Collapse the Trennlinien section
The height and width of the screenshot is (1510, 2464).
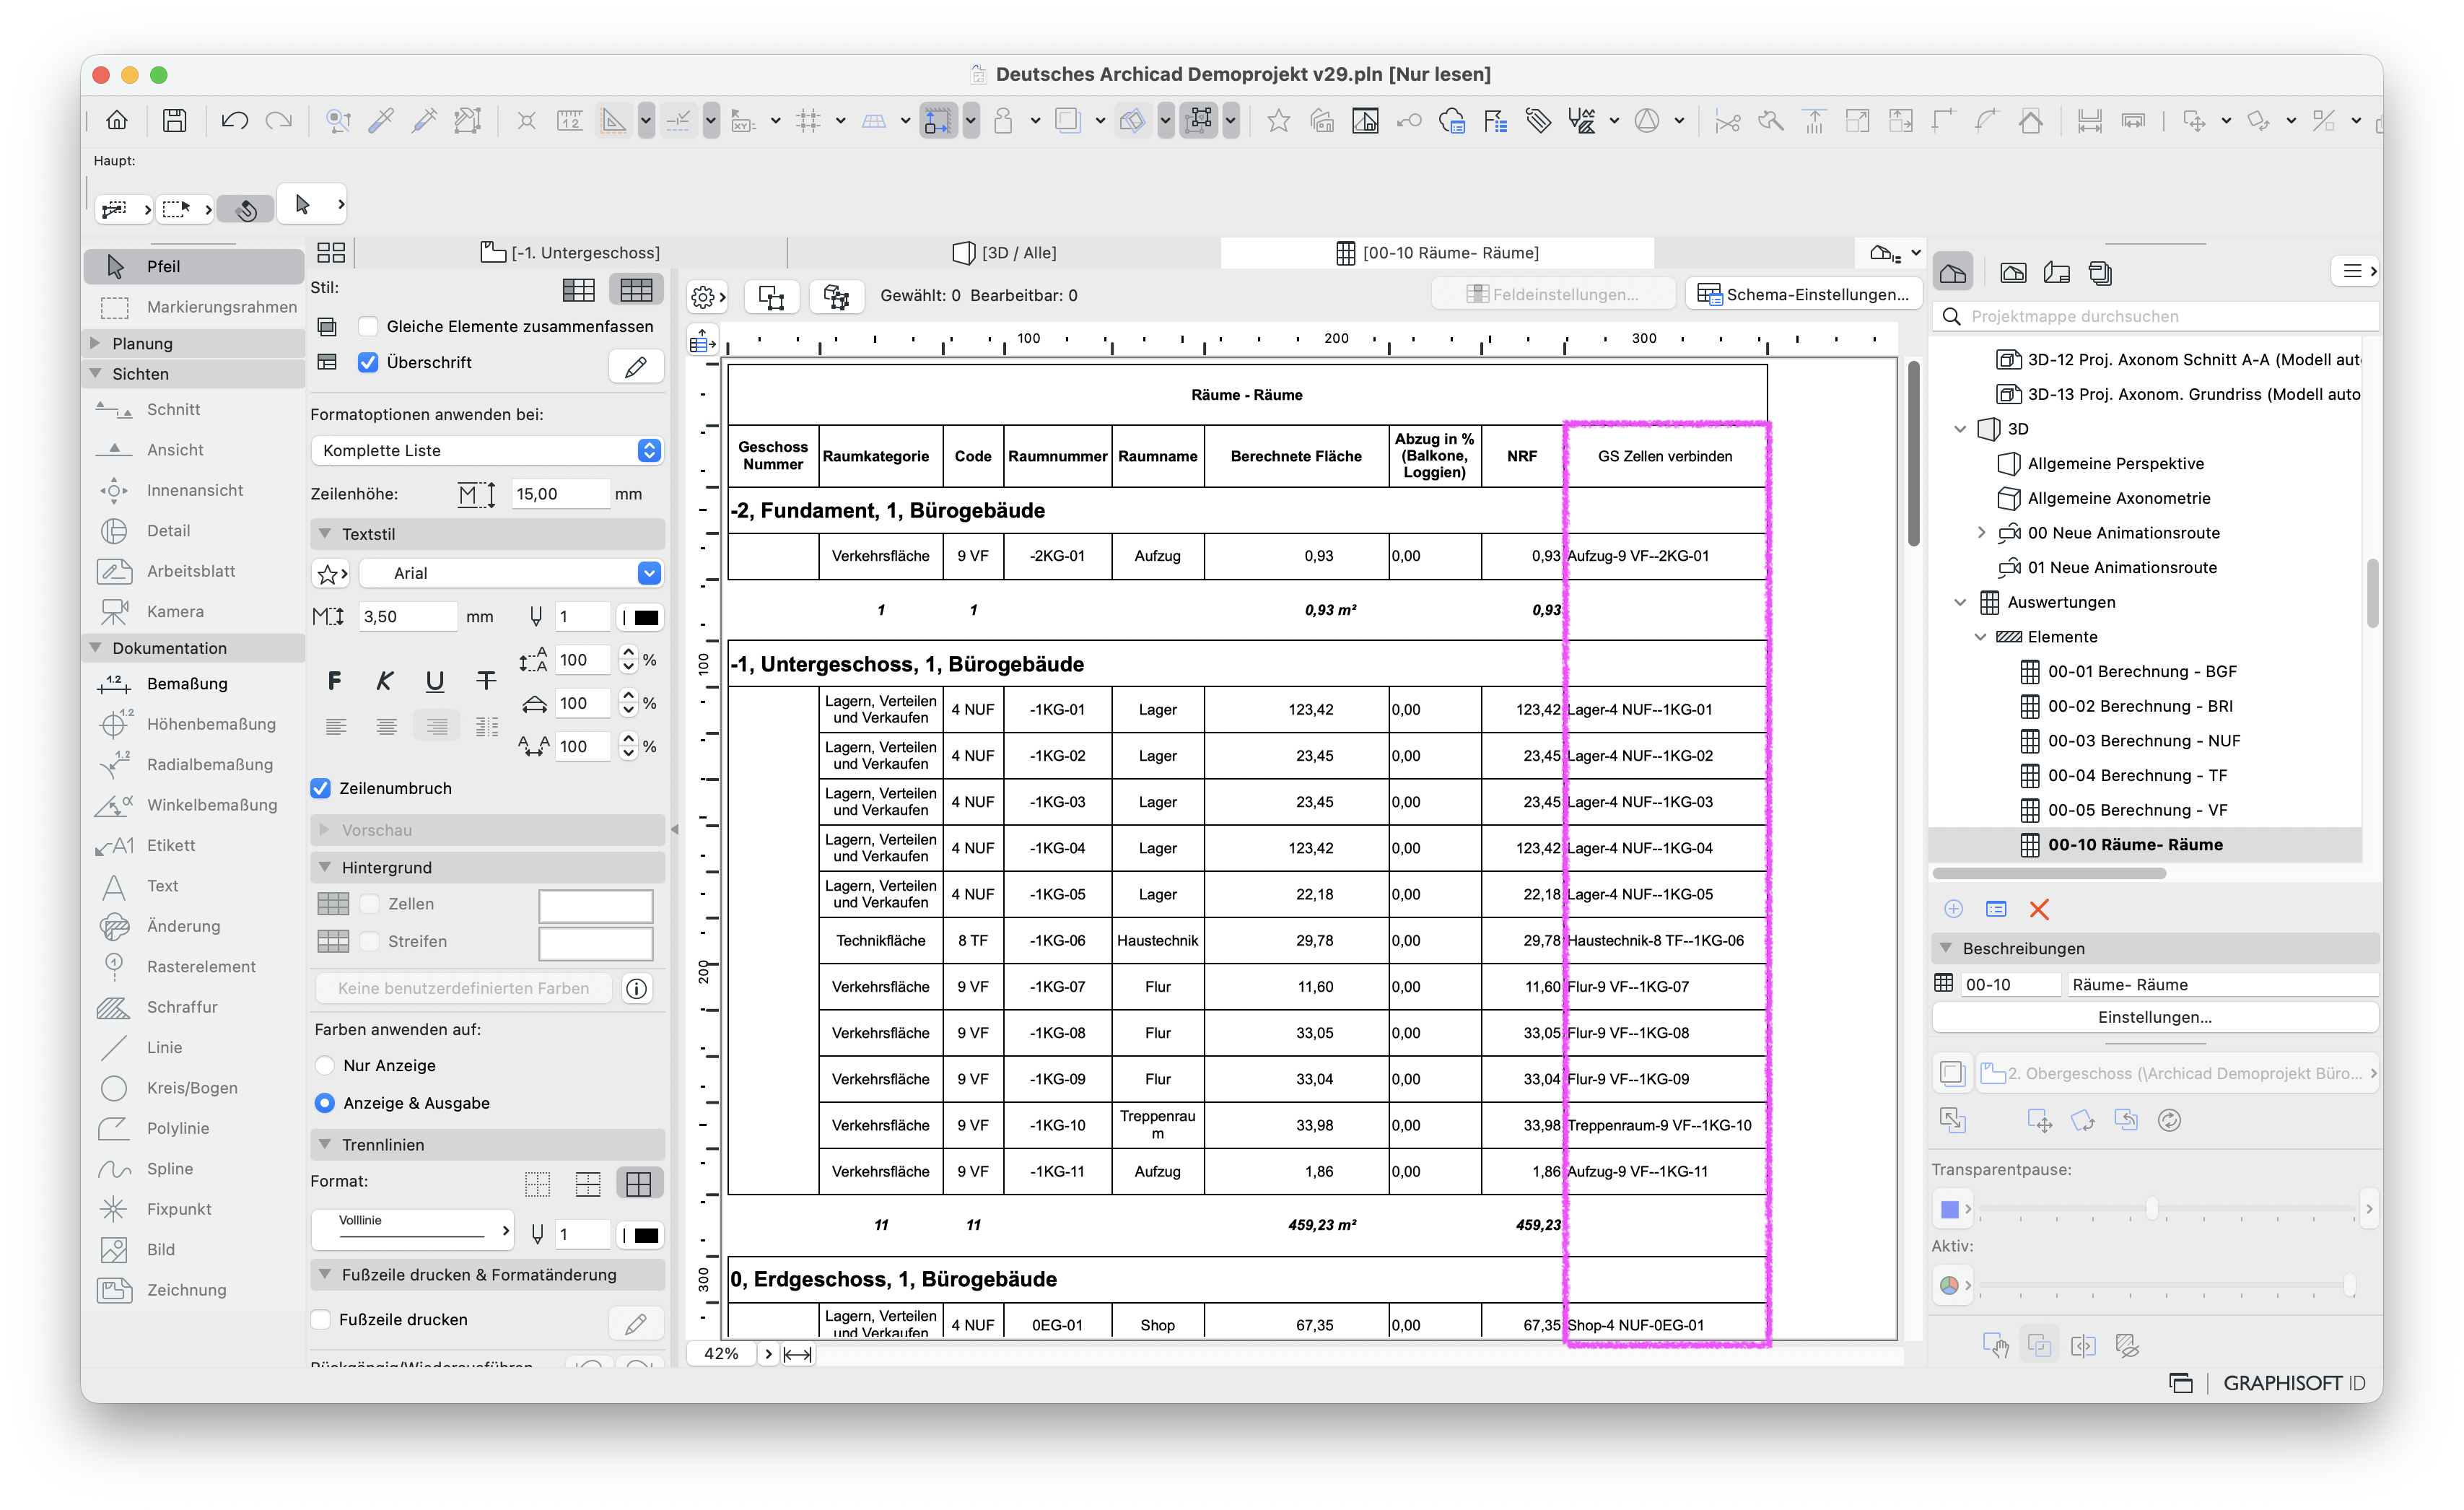(325, 1145)
